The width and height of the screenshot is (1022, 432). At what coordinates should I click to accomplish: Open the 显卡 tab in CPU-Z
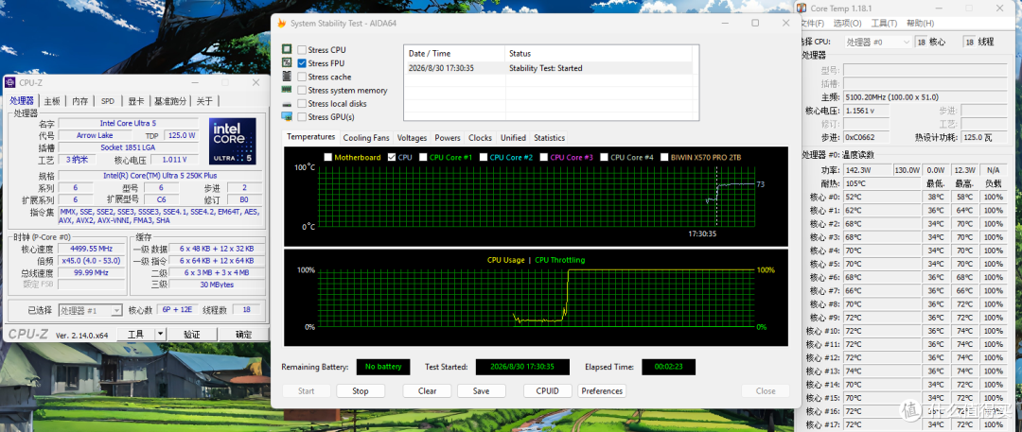pyautogui.click(x=135, y=101)
